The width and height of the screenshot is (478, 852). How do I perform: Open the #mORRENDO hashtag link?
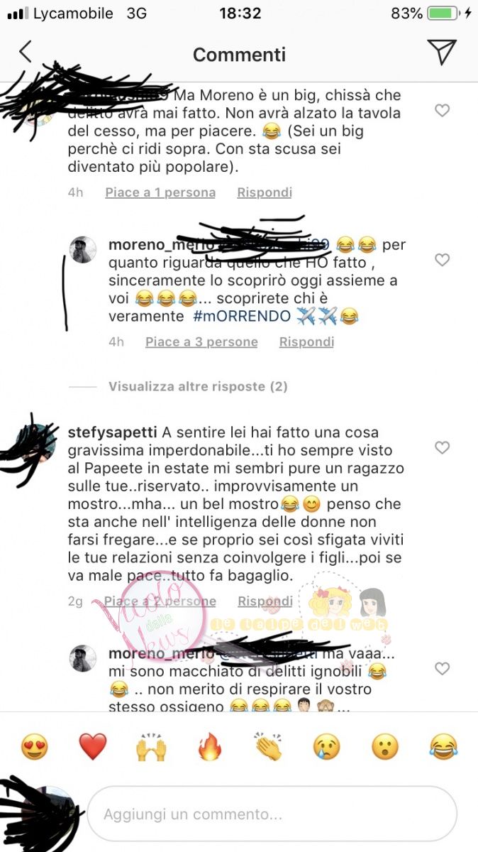[242, 317]
